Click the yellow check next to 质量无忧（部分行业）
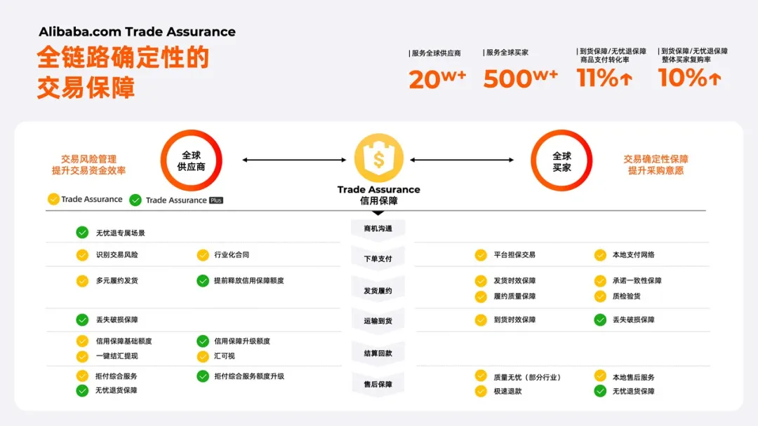 coord(481,376)
